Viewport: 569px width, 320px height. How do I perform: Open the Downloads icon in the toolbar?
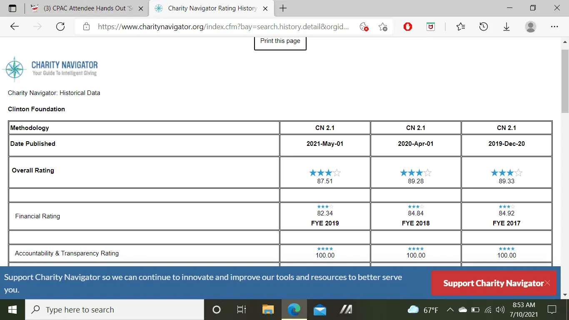(x=506, y=27)
